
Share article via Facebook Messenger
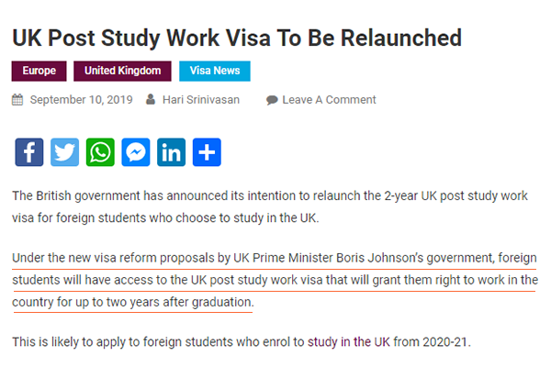click(136, 151)
